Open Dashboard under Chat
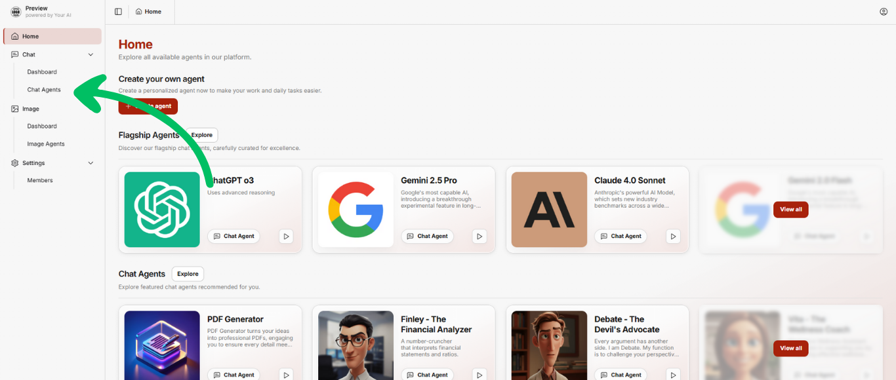Viewport: 896px width, 380px height. point(42,72)
